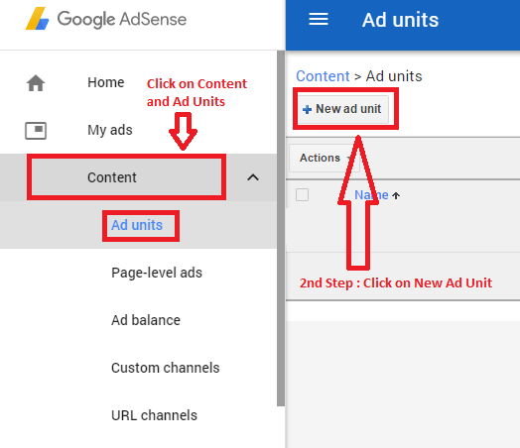Follow the Content breadcrumb link

[x=323, y=76]
